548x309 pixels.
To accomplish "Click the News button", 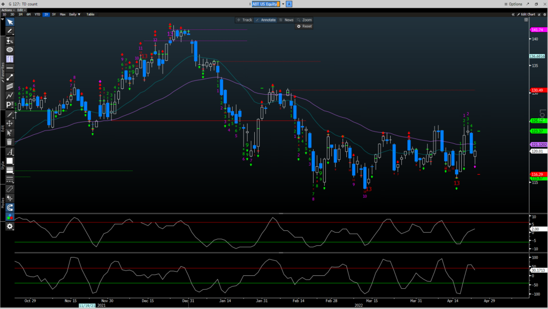I will (x=286, y=20).
